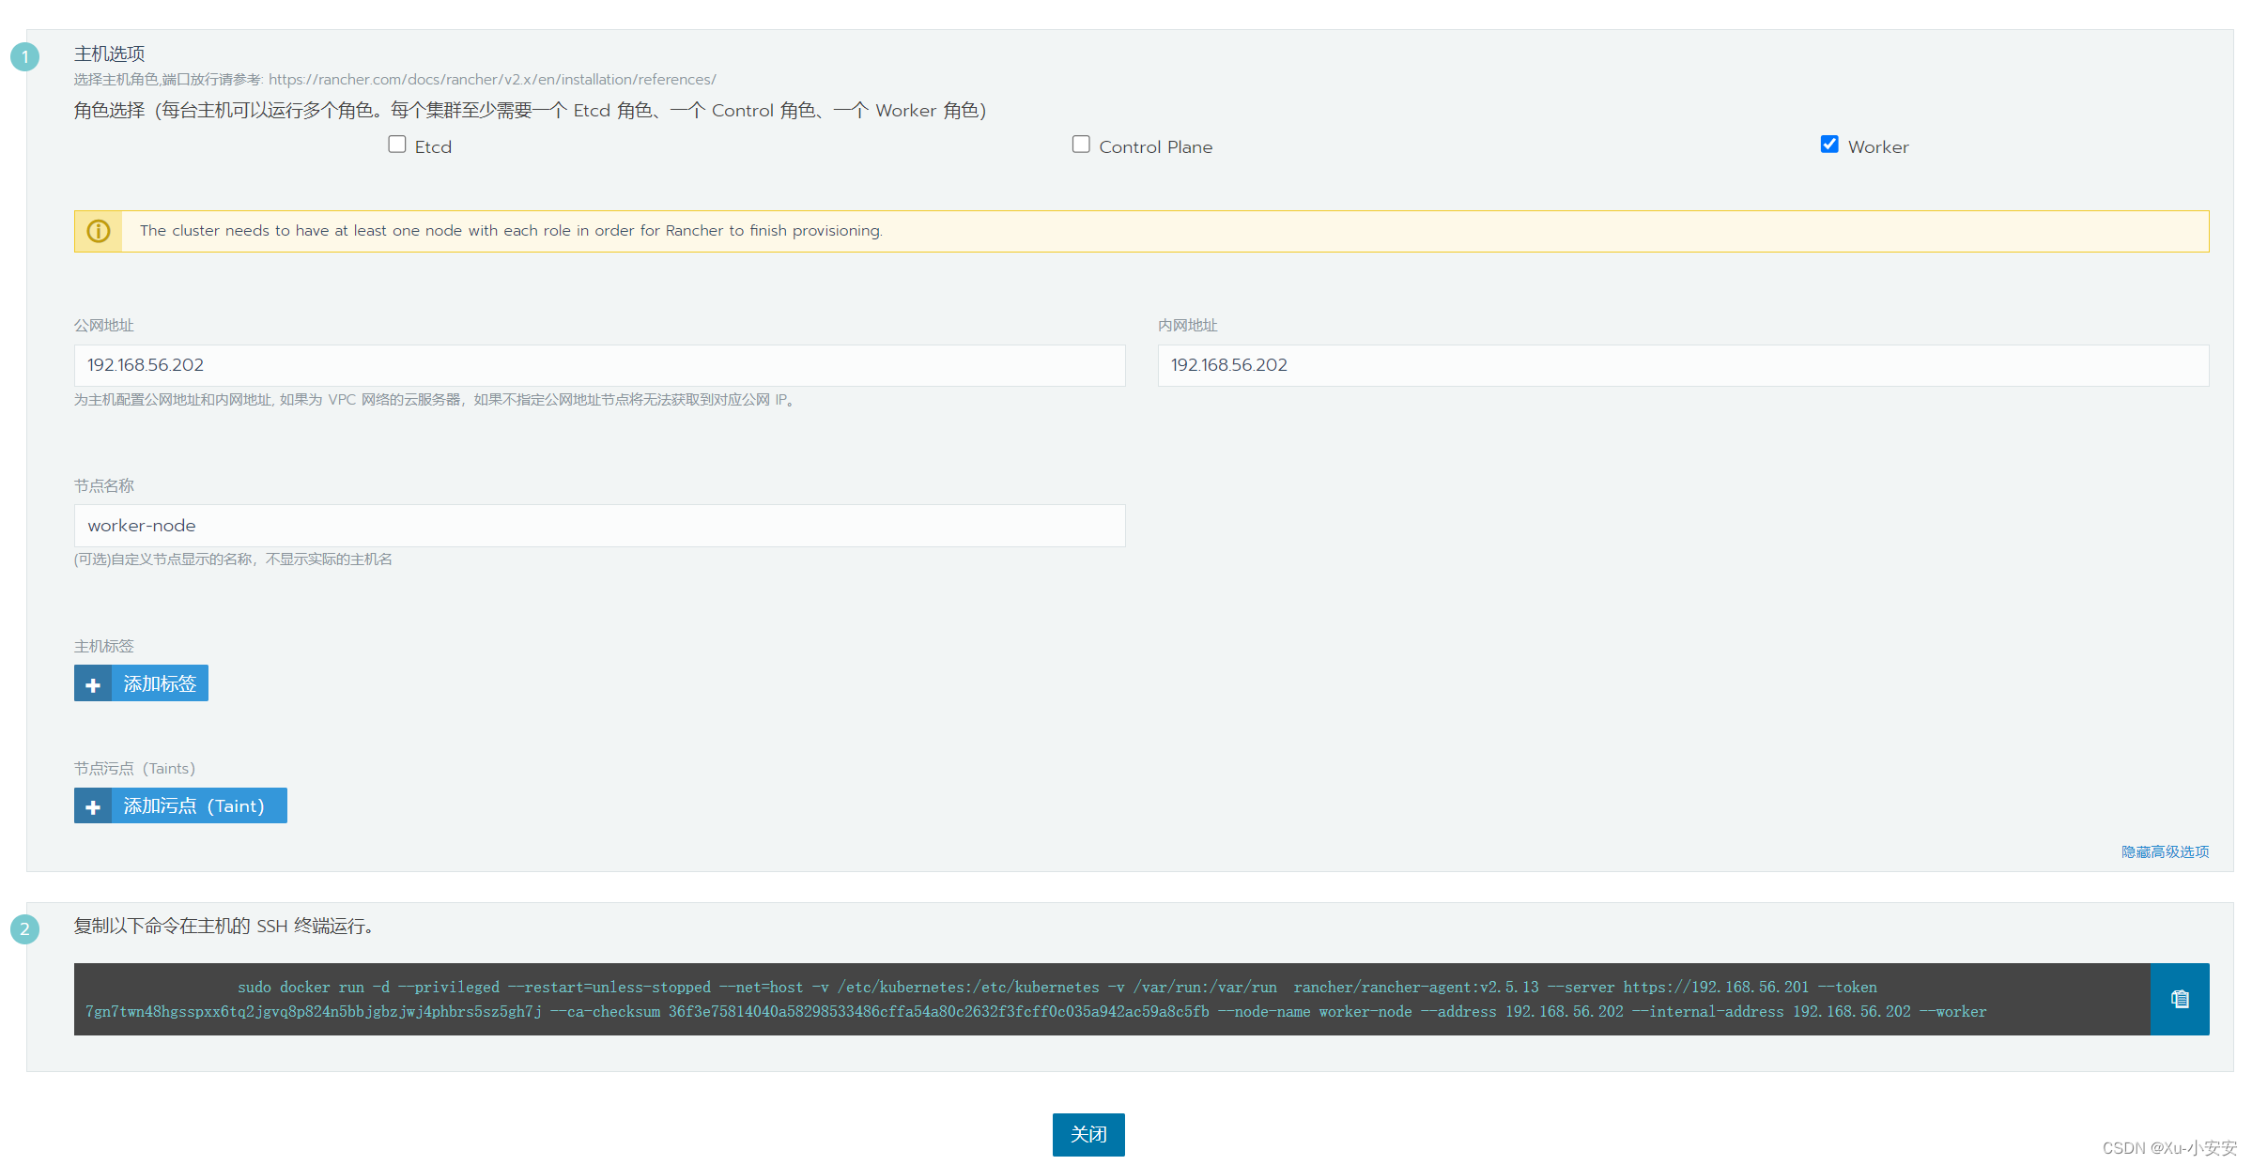
Task: Click the info icon in warning banner
Action: click(x=99, y=231)
